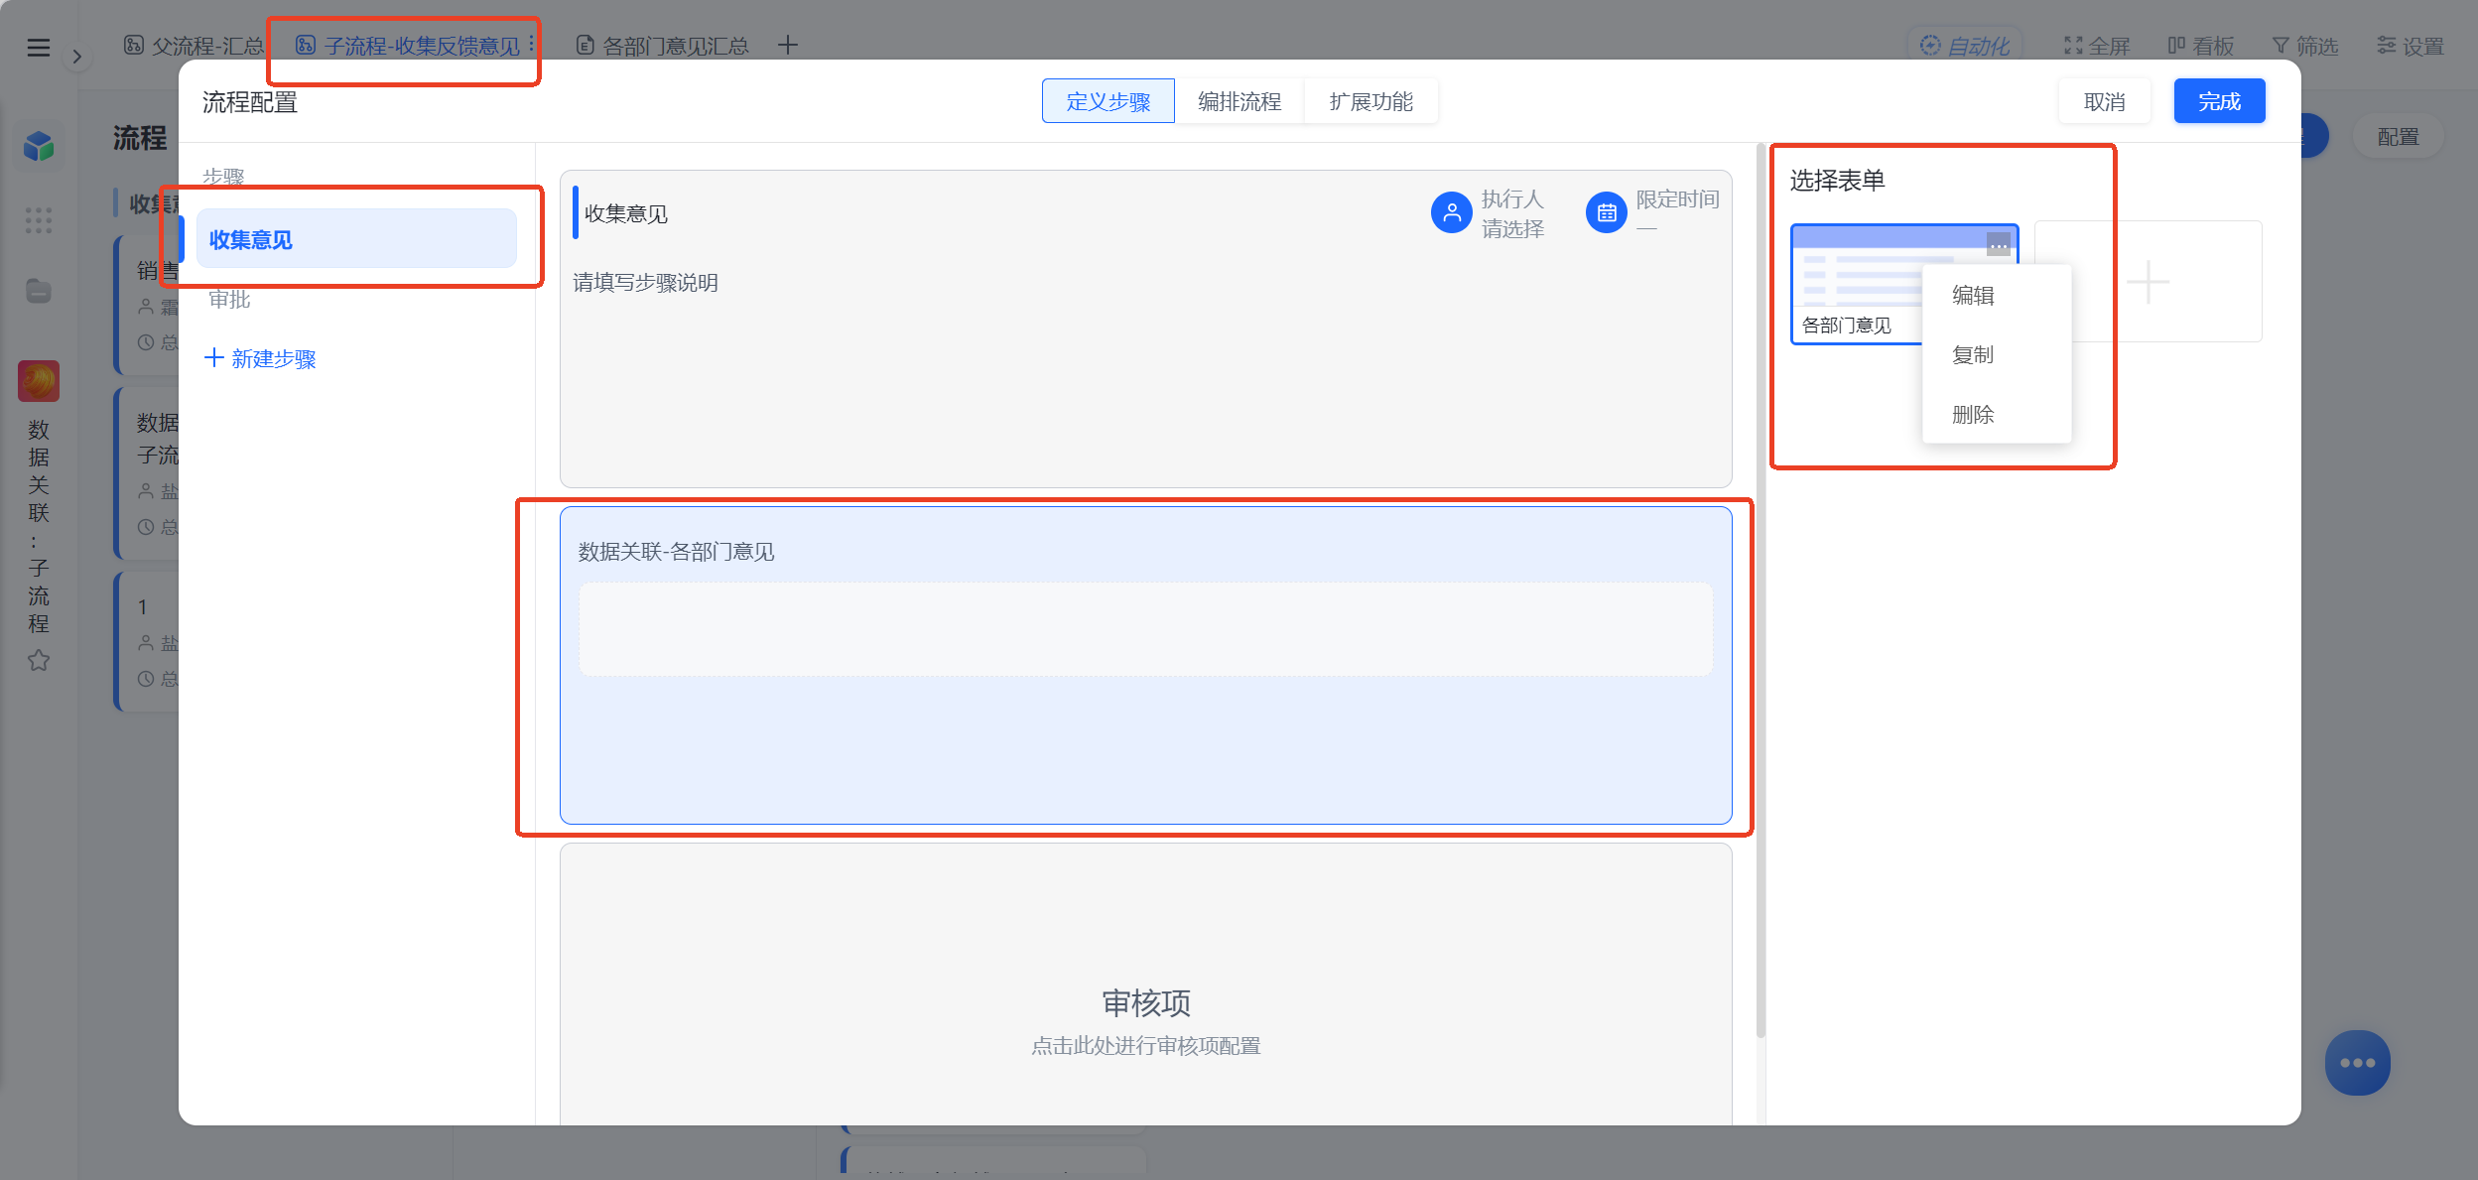Click 请选择 under 执行人
The width and height of the screenshot is (2478, 1180).
point(1512,228)
